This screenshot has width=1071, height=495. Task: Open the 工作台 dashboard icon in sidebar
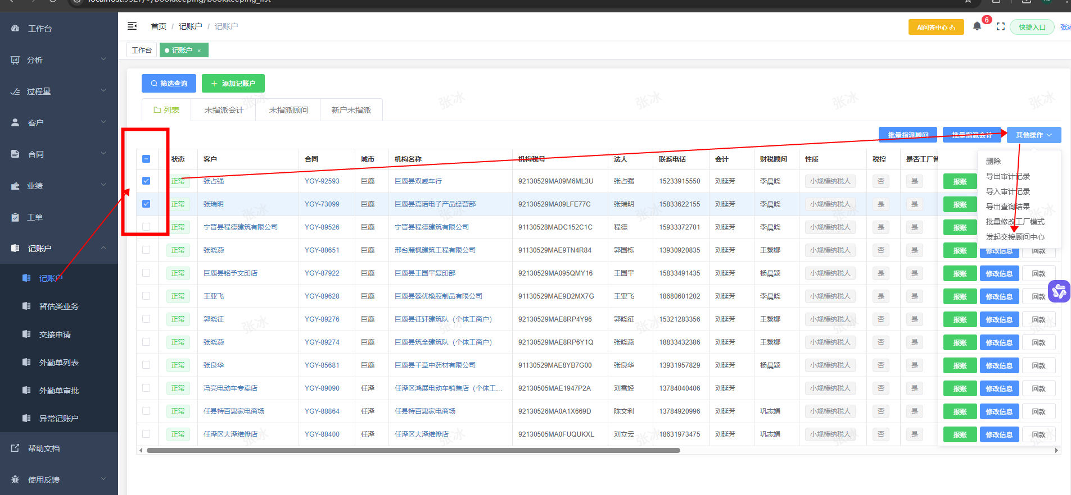pos(15,28)
